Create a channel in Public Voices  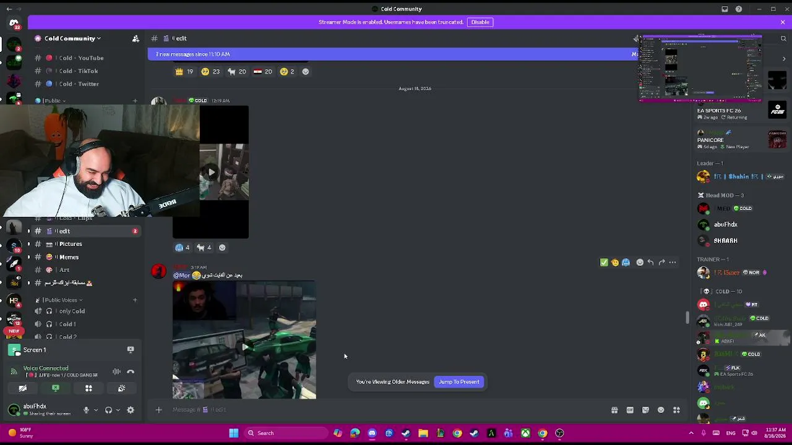point(135,300)
